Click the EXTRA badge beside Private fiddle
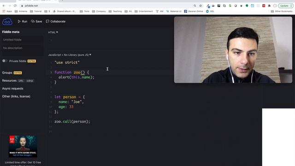This screenshot has height=166, width=295. 32,61
